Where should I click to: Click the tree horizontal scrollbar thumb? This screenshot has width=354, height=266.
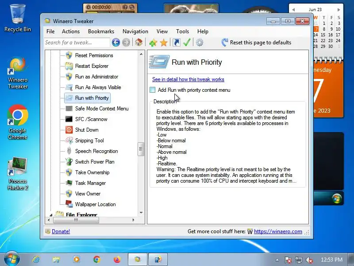click(x=76, y=220)
